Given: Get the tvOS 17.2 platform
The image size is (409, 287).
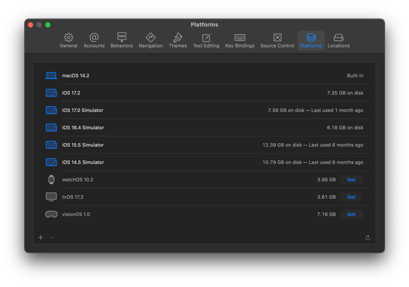Looking at the screenshot, I should [x=351, y=197].
